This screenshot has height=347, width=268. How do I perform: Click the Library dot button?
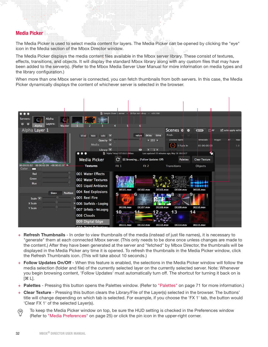click(x=110, y=150)
